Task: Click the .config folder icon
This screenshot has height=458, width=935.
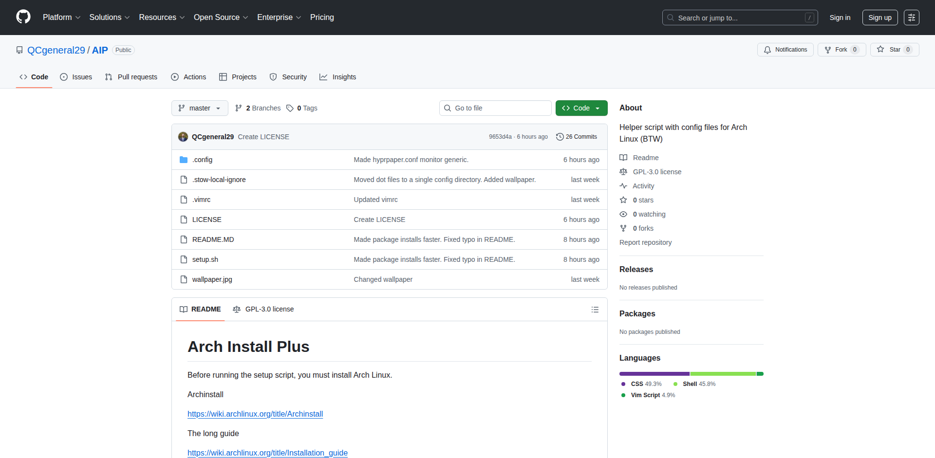Action: (184, 160)
